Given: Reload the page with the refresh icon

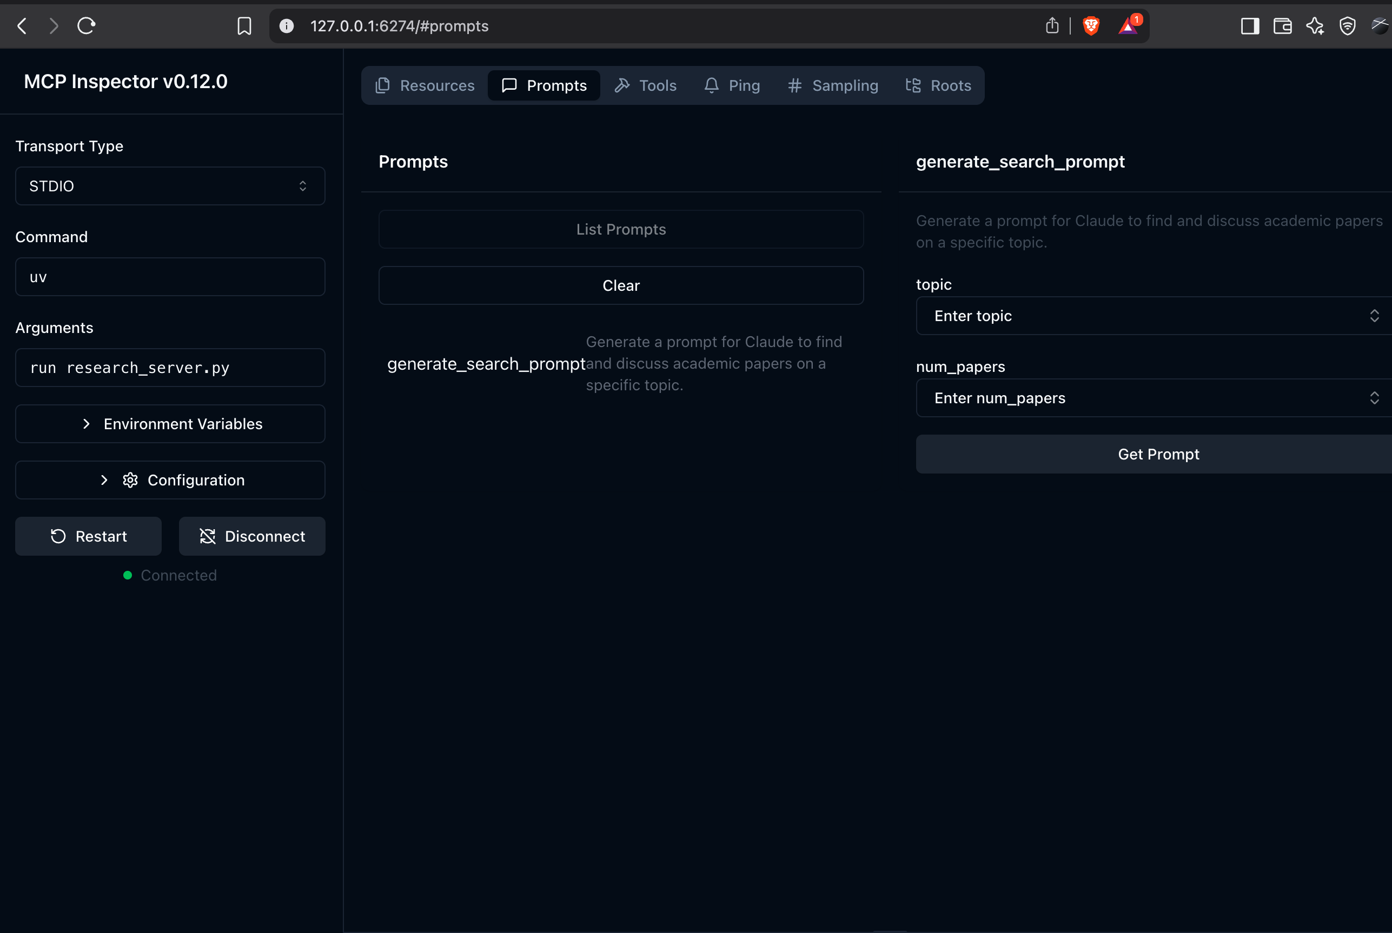Looking at the screenshot, I should pos(87,25).
